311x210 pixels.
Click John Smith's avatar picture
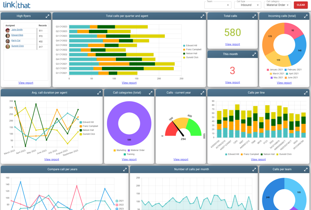[x=8, y=30]
